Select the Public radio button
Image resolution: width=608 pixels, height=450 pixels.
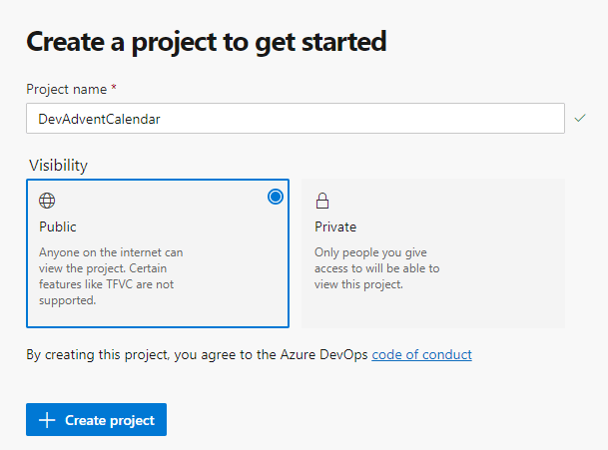(x=276, y=197)
